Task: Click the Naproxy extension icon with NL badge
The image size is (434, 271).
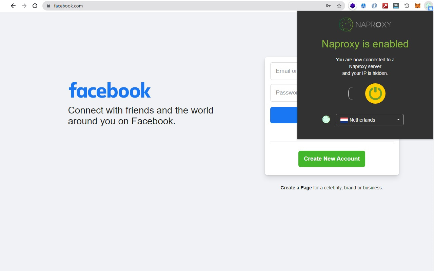Action: coord(429,6)
